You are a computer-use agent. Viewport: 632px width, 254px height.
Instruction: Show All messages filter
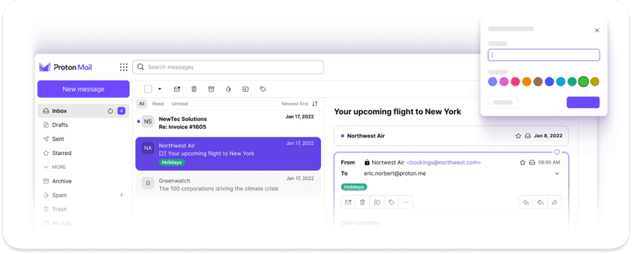tap(142, 104)
